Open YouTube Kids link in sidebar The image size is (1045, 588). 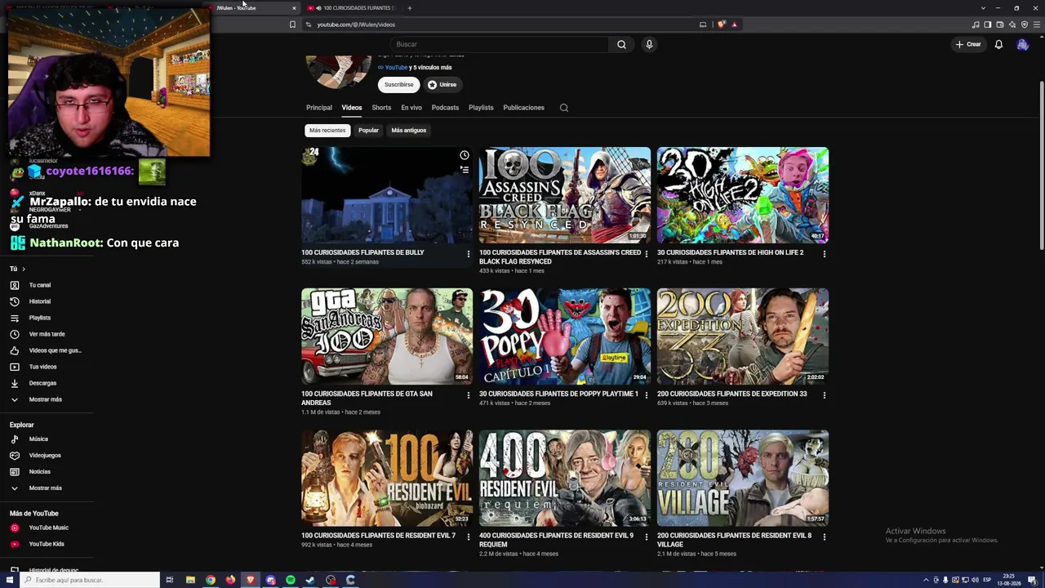[46, 544]
